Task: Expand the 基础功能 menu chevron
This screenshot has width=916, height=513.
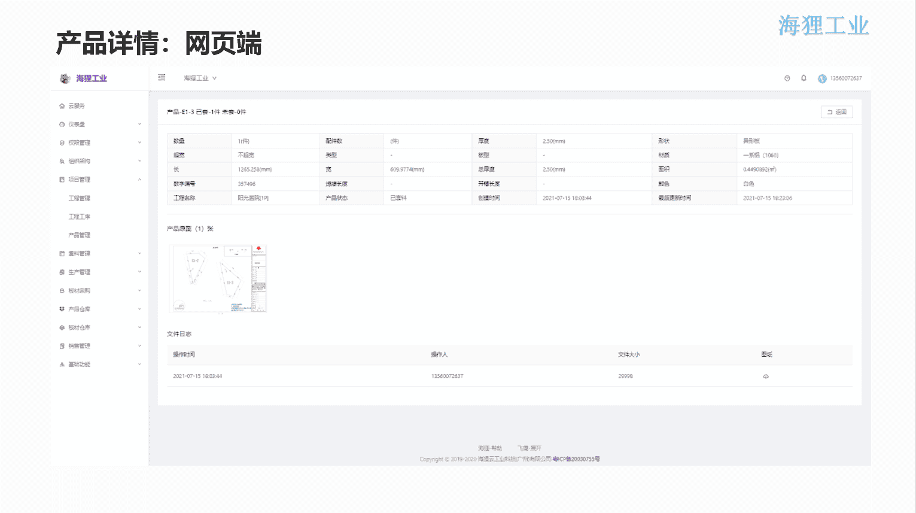Action: click(x=139, y=364)
